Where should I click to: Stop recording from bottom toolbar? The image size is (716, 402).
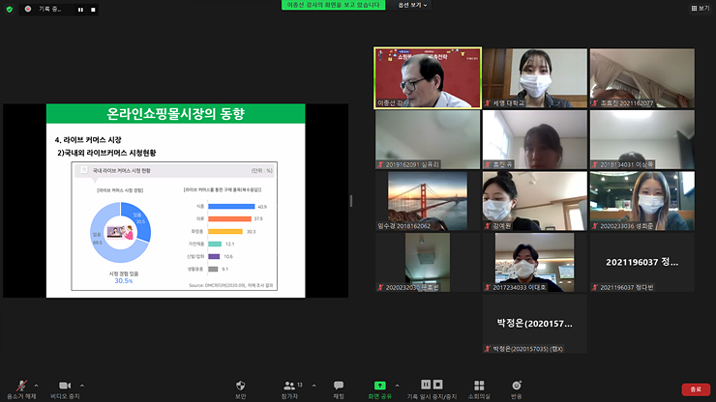(x=437, y=385)
